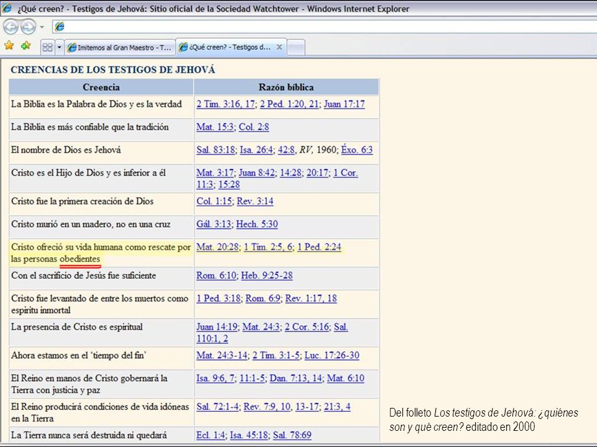
Task: Switch to Imitemos al Gran Maestro tab
Action: pyautogui.click(x=119, y=48)
